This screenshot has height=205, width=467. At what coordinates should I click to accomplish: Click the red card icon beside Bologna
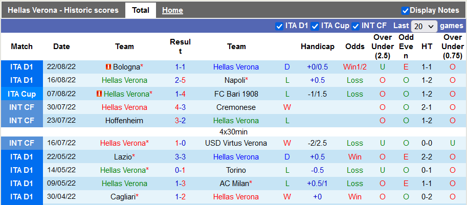(108, 67)
